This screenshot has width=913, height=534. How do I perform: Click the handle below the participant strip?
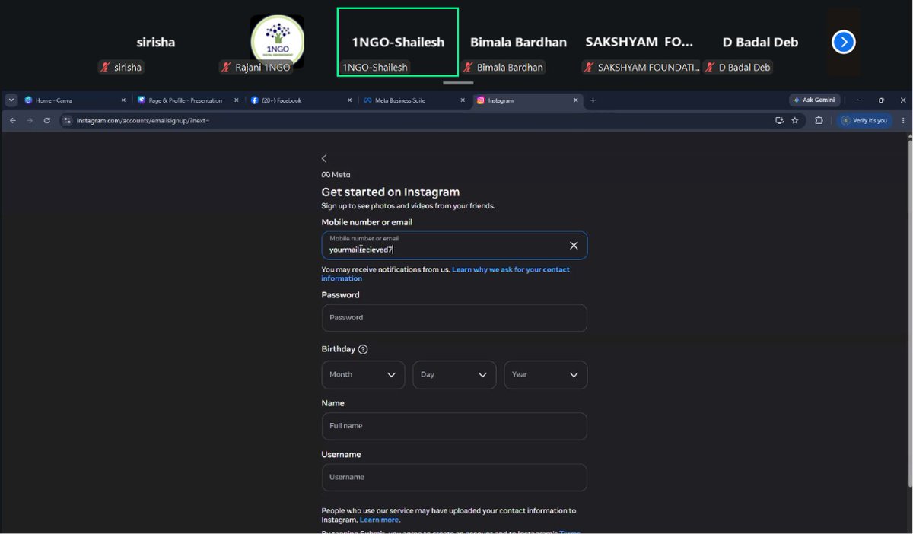(458, 83)
